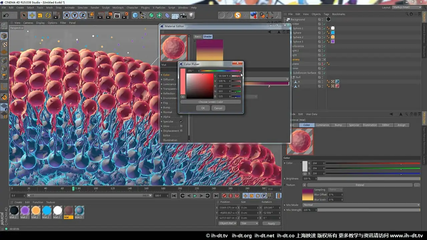Play the animation forwards
Image resolution: width=427 pixels, height=240 pixels.
point(195,196)
